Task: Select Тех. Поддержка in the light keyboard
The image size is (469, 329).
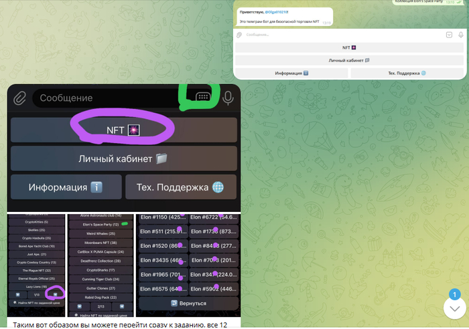Action: (407, 73)
